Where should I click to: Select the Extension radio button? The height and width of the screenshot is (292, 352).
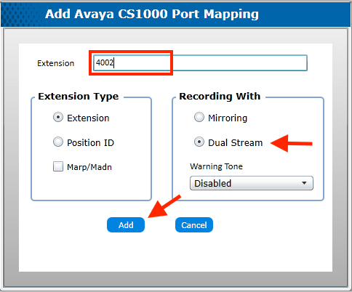[58, 117]
